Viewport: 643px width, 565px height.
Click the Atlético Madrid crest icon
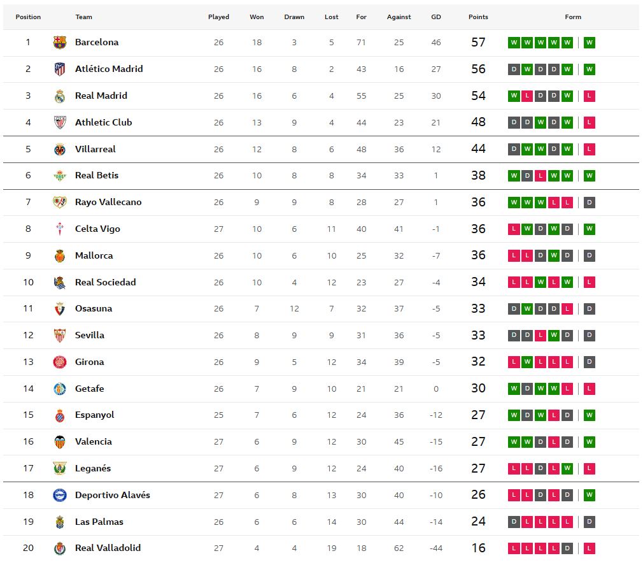point(60,69)
